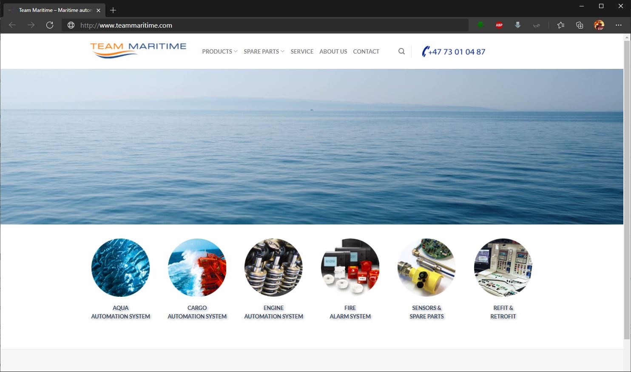Select the Team Maritime browser tab
Screen dimensions: 631x372
[54, 10]
